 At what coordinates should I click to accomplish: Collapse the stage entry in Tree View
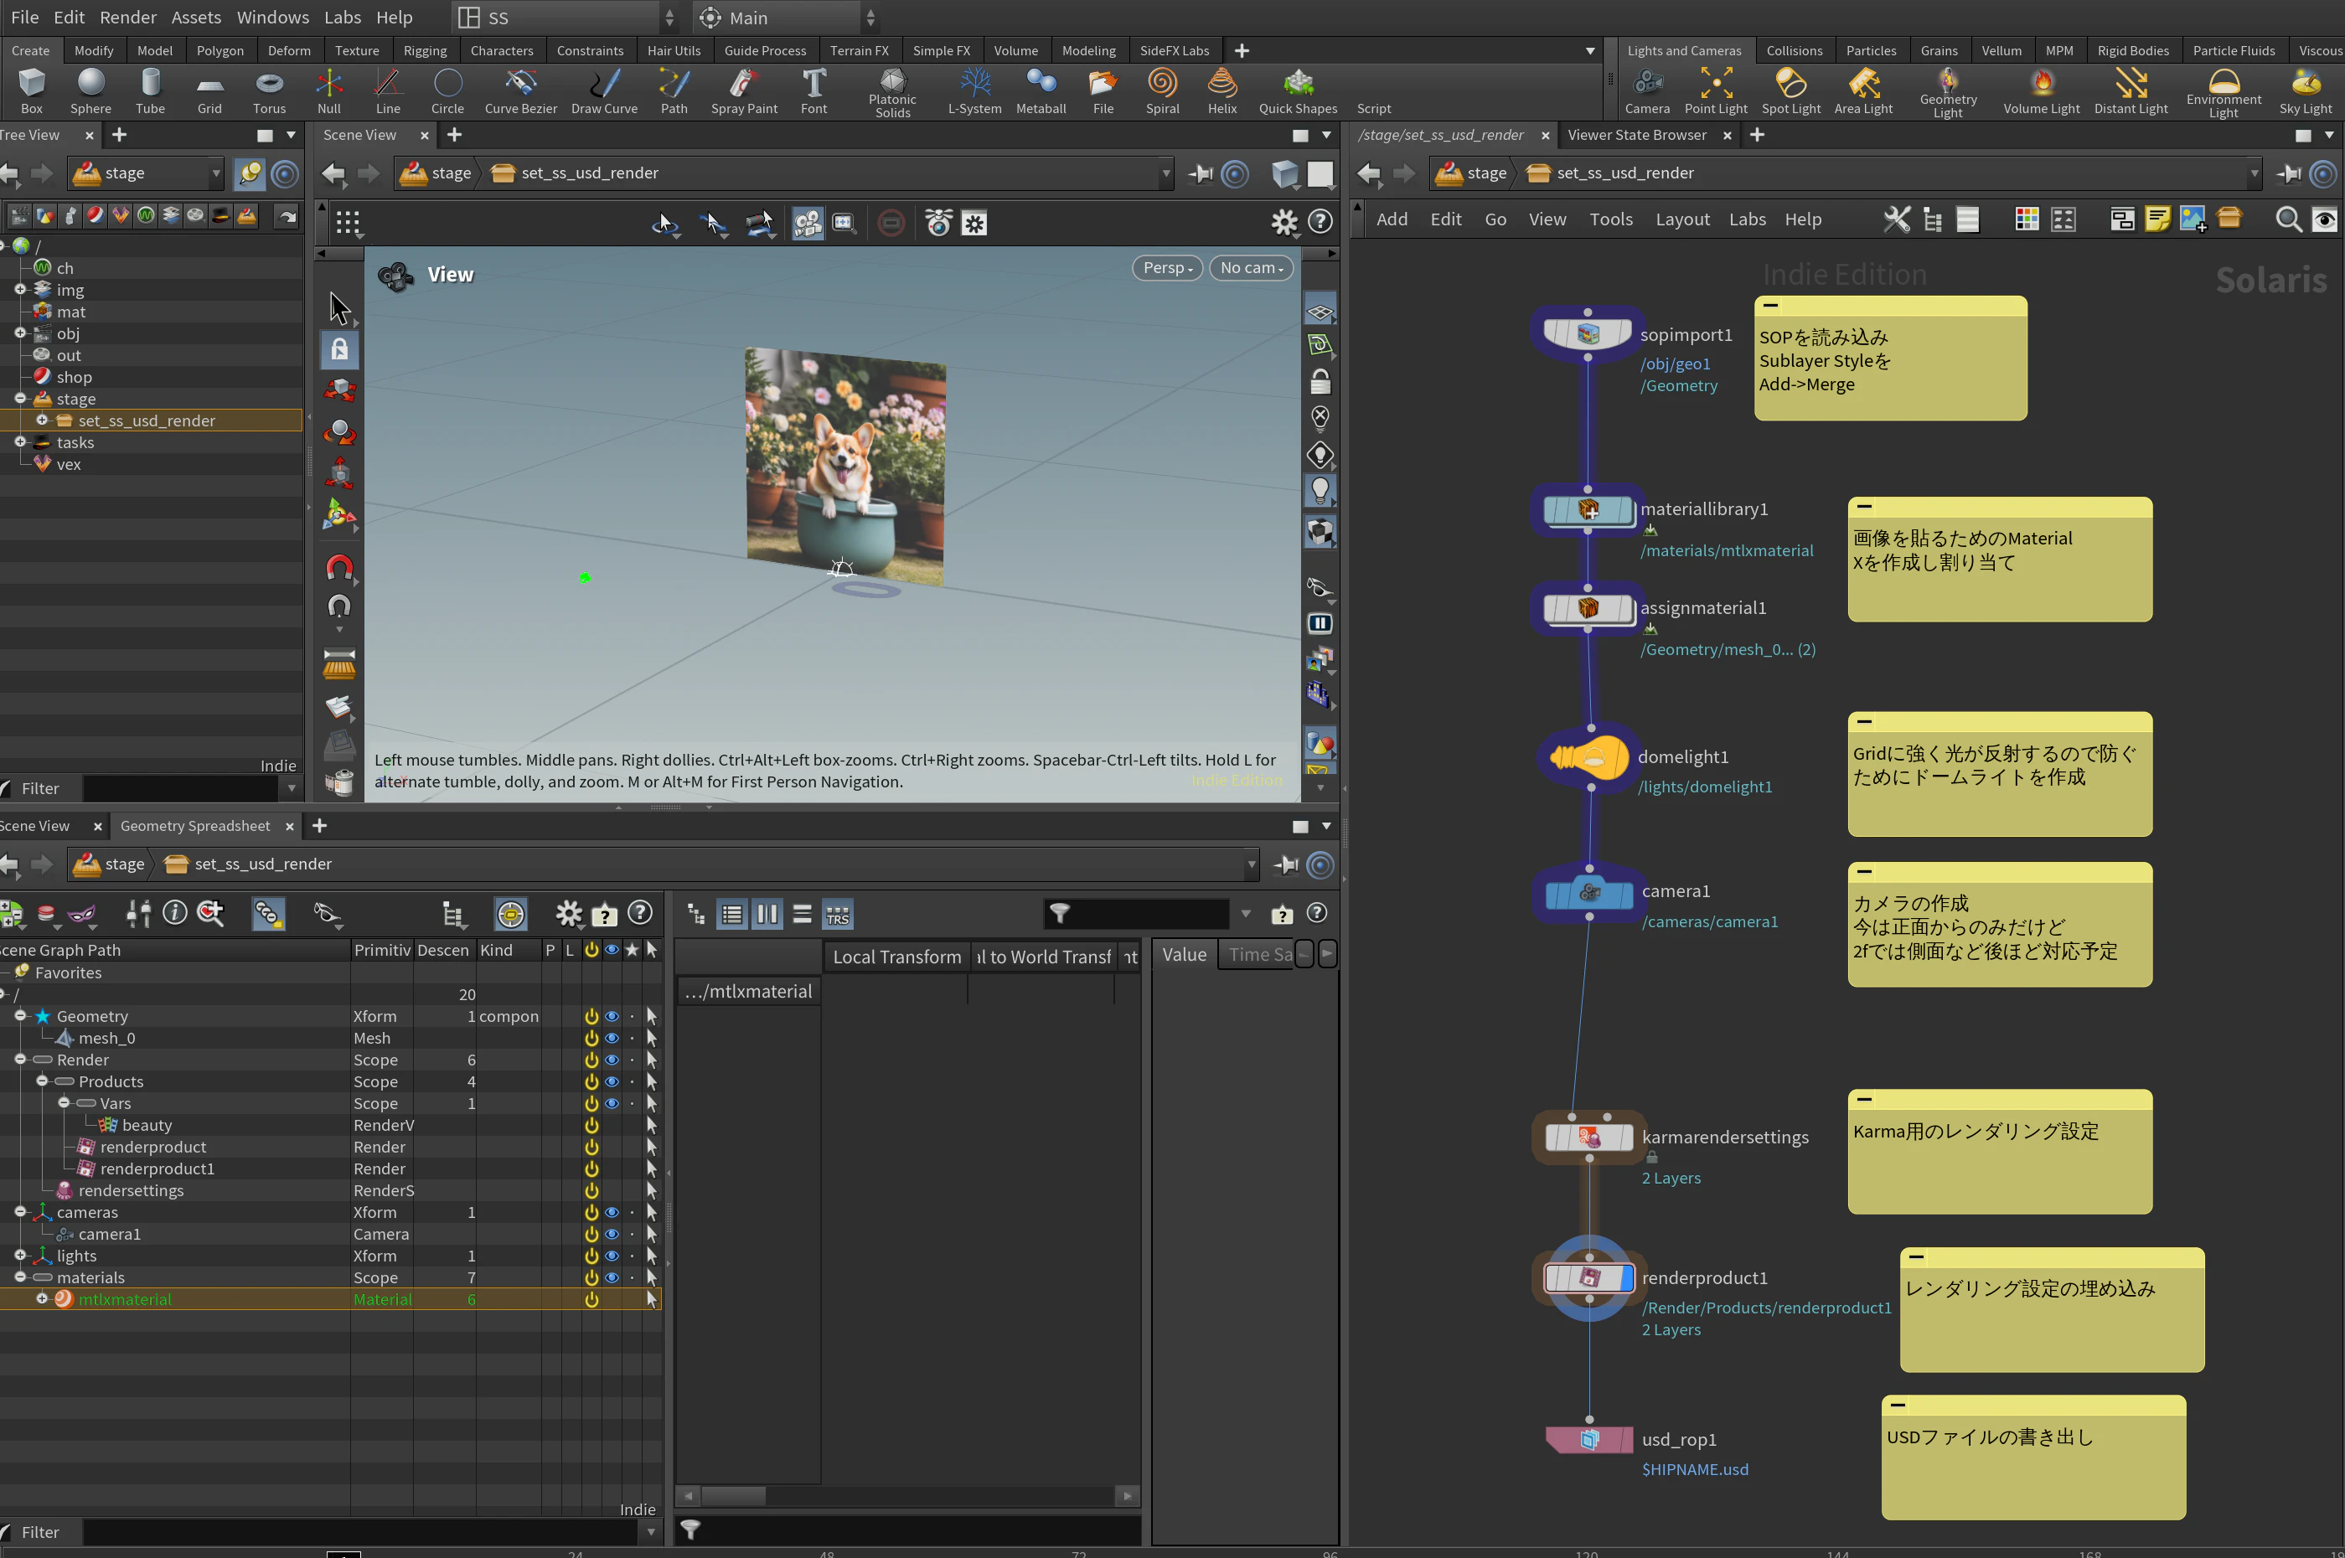point(20,399)
